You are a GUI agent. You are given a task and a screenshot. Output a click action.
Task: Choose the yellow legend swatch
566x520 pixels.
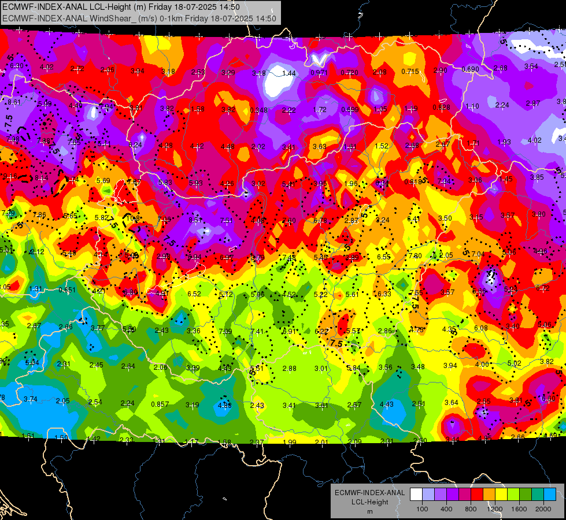pos(501,494)
